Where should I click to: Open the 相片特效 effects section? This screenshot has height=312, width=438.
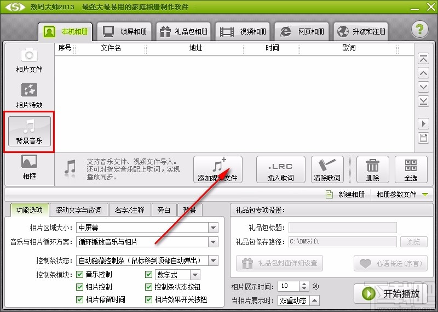[29, 97]
